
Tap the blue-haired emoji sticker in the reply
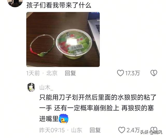point(63,119)
